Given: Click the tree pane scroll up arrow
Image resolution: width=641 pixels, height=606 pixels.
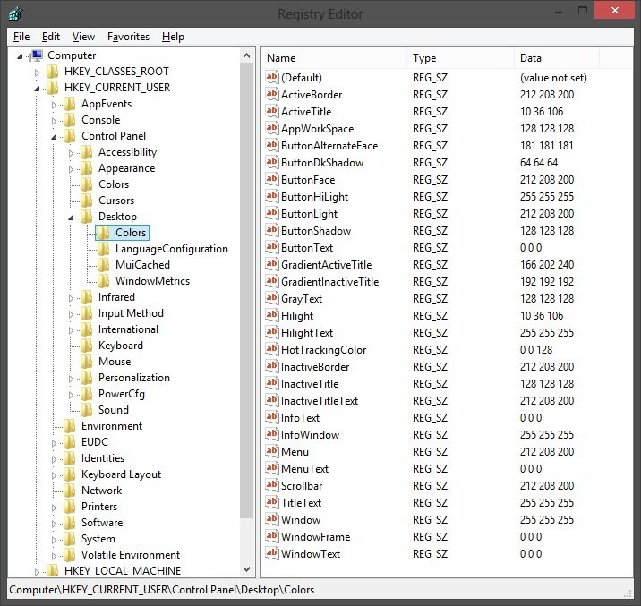Looking at the screenshot, I should (x=246, y=55).
